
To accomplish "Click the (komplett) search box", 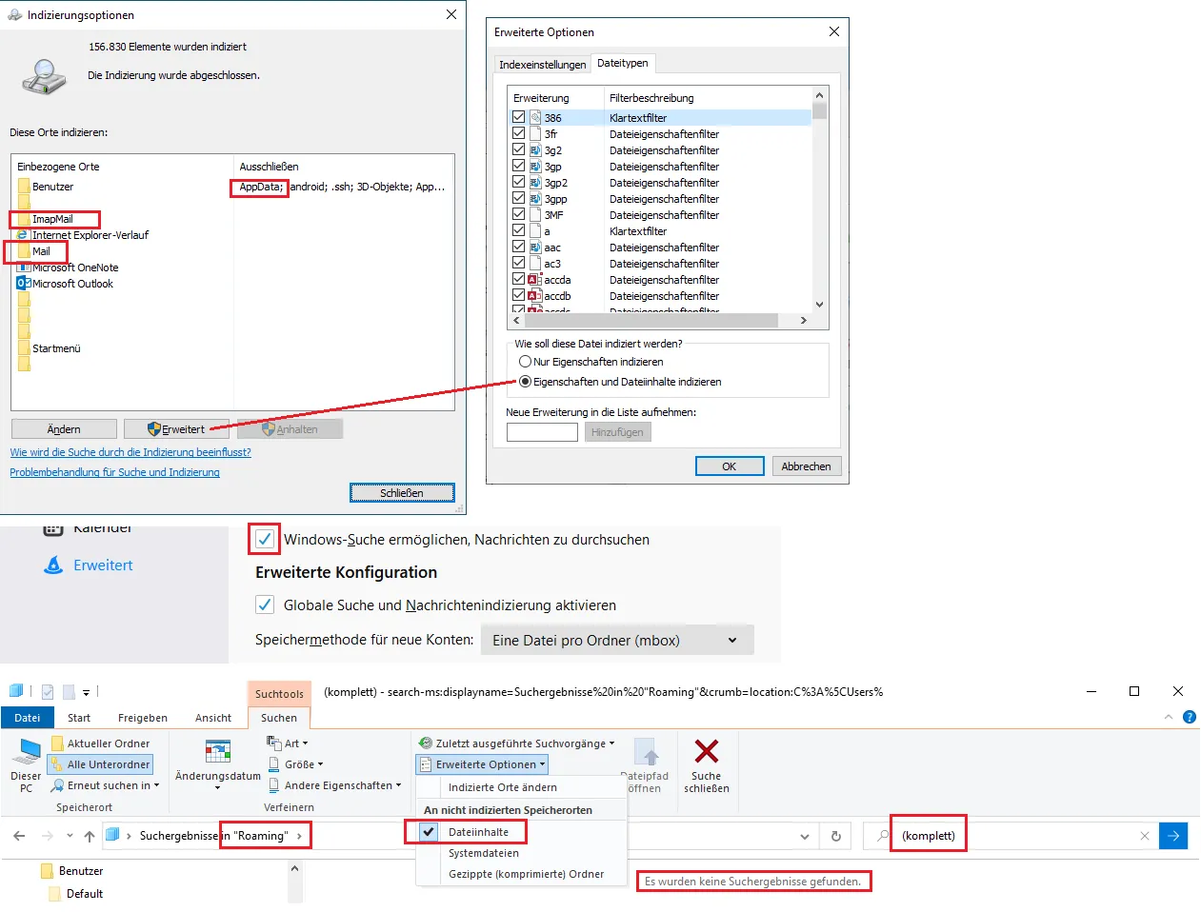I will pyautogui.click(x=1010, y=836).
